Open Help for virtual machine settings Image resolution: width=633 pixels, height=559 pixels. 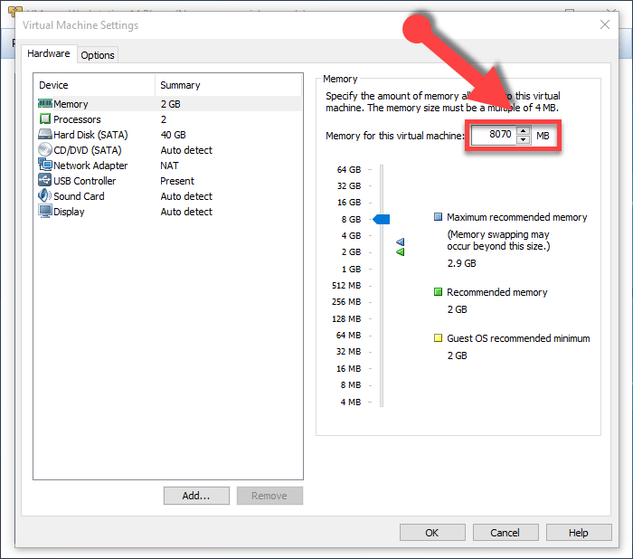click(x=578, y=533)
